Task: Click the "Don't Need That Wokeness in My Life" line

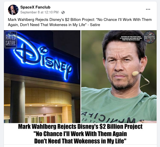Action: pos(80,141)
